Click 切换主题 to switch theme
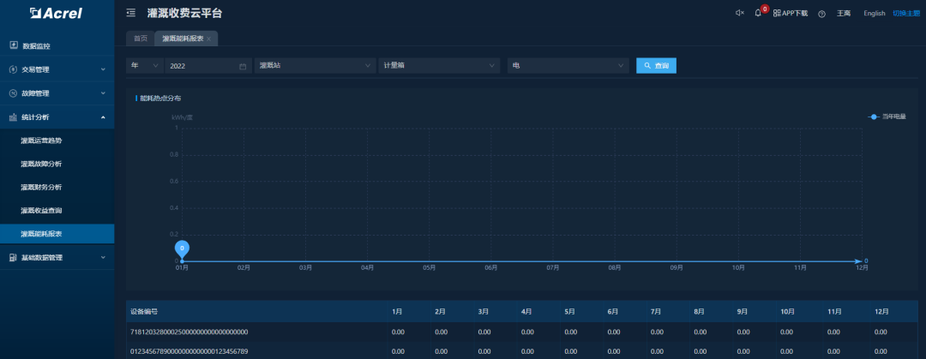Screen dimensions: 926x359 click(x=906, y=13)
